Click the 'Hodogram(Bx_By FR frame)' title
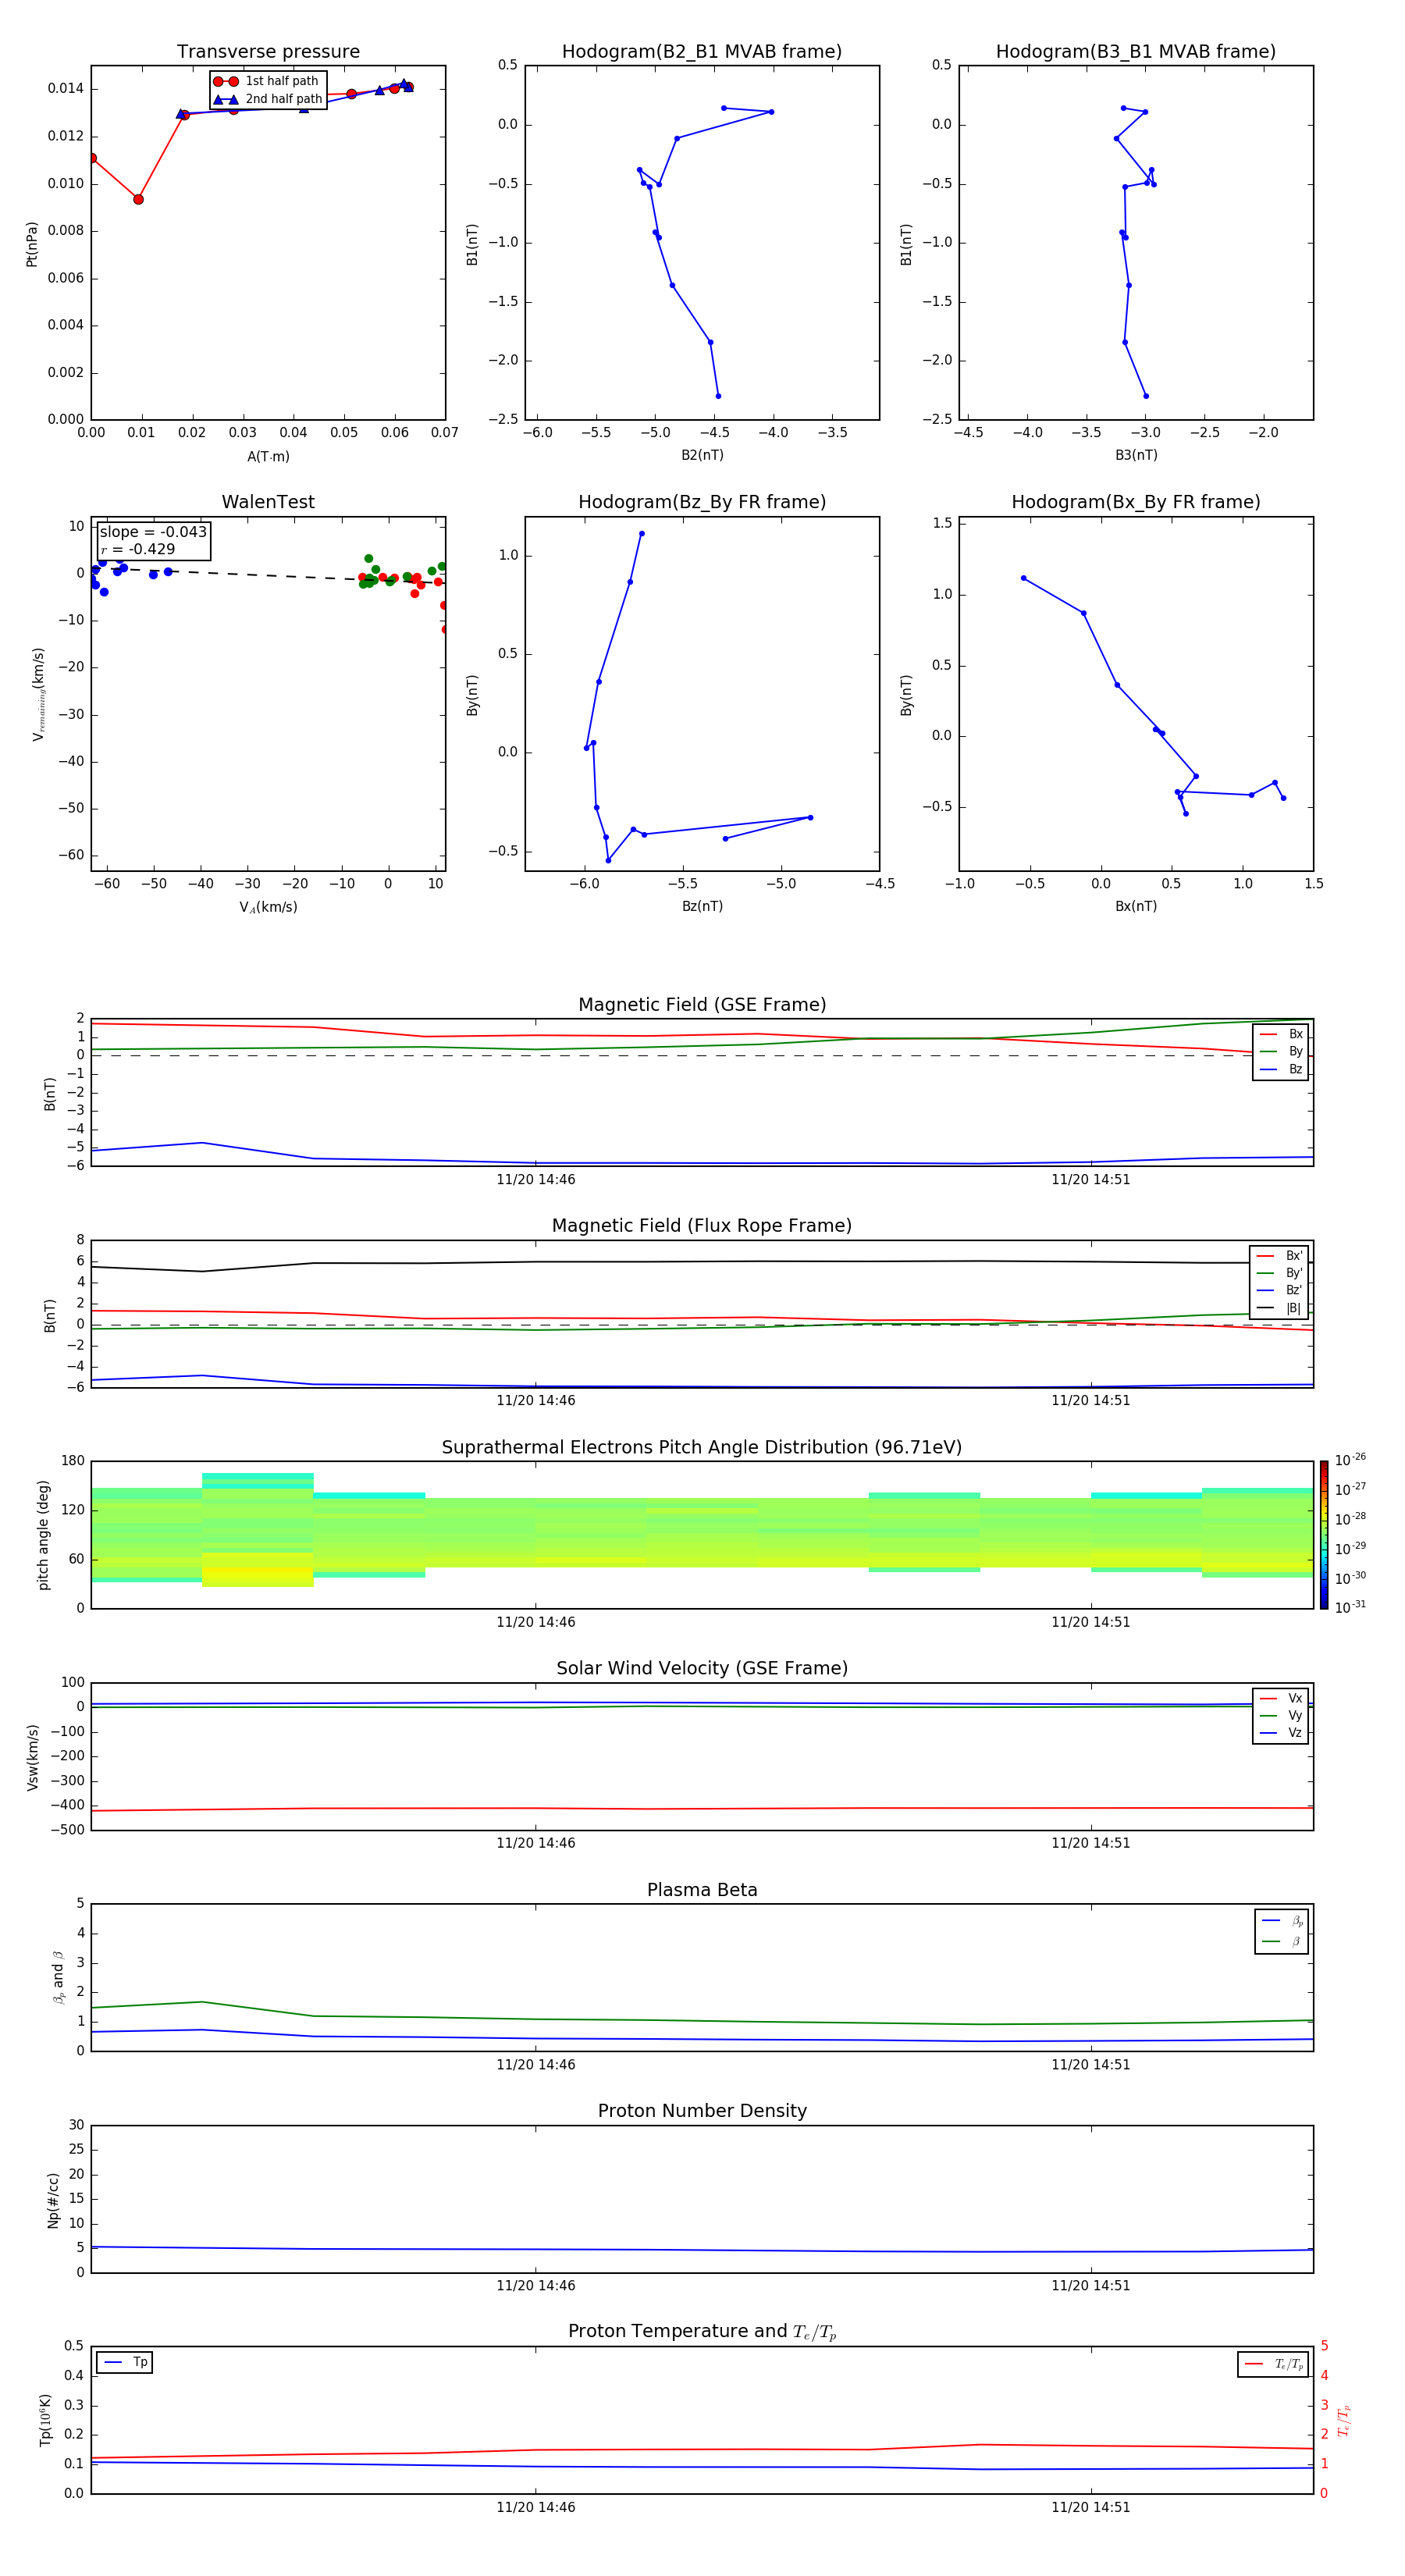The image size is (1405, 2576). (1136, 502)
